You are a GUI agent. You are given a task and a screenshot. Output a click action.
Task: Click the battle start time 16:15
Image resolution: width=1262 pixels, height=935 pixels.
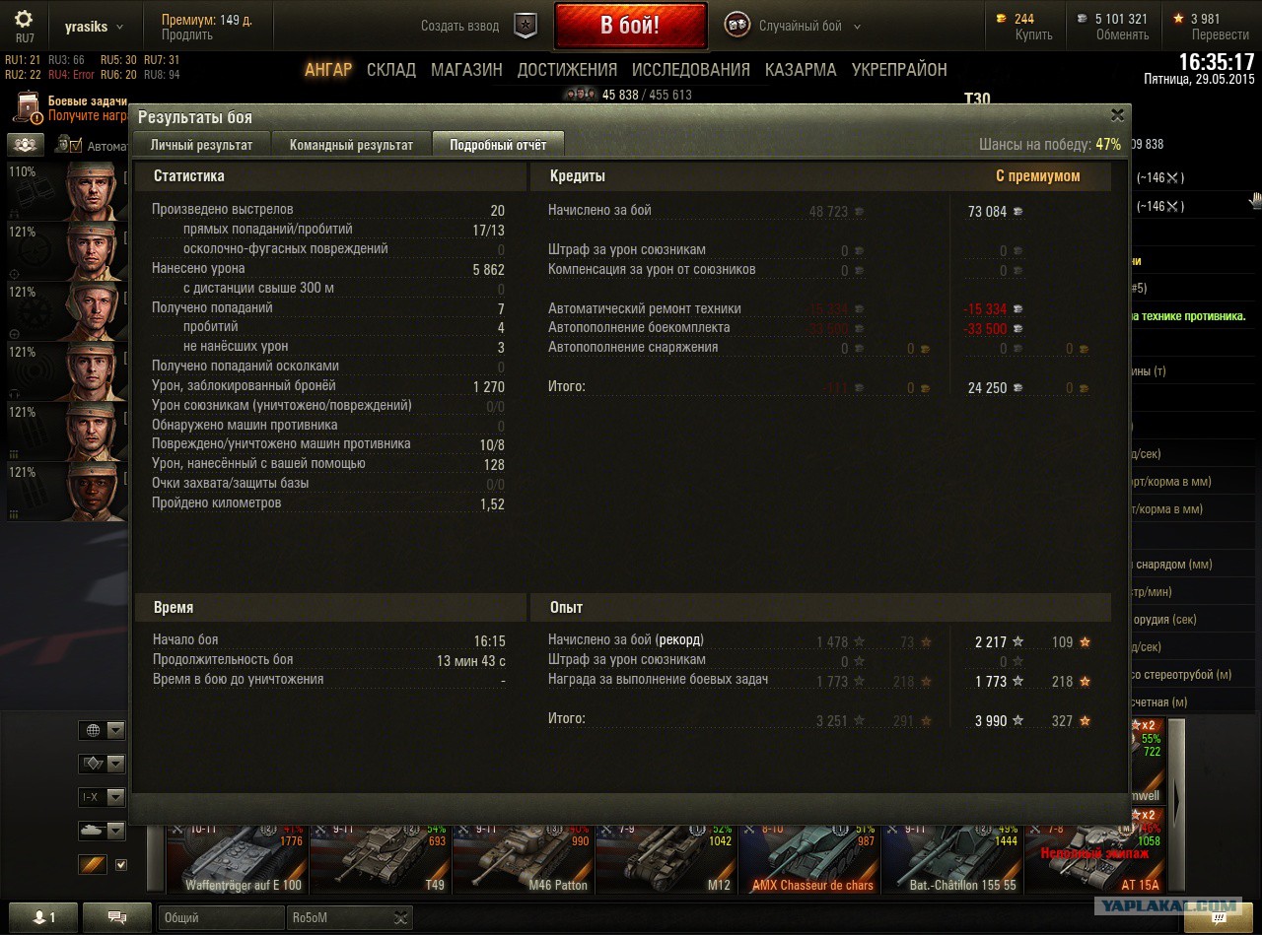coord(490,641)
